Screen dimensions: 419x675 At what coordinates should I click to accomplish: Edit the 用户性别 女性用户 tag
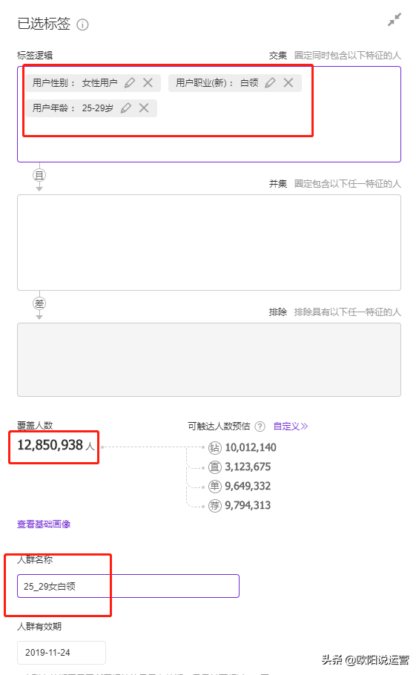click(x=130, y=82)
